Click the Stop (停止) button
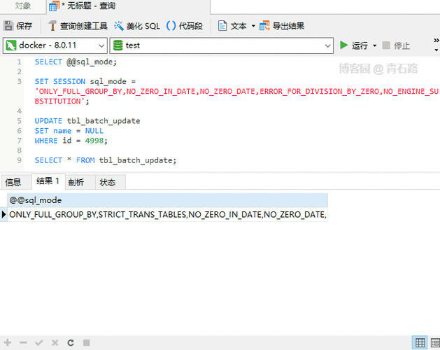The width and height of the screenshot is (440, 350). [x=396, y=45]
